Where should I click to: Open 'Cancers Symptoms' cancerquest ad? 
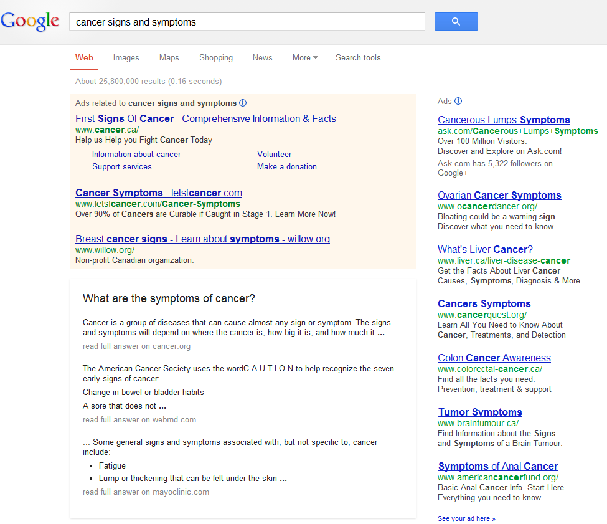tap(484, 303)
